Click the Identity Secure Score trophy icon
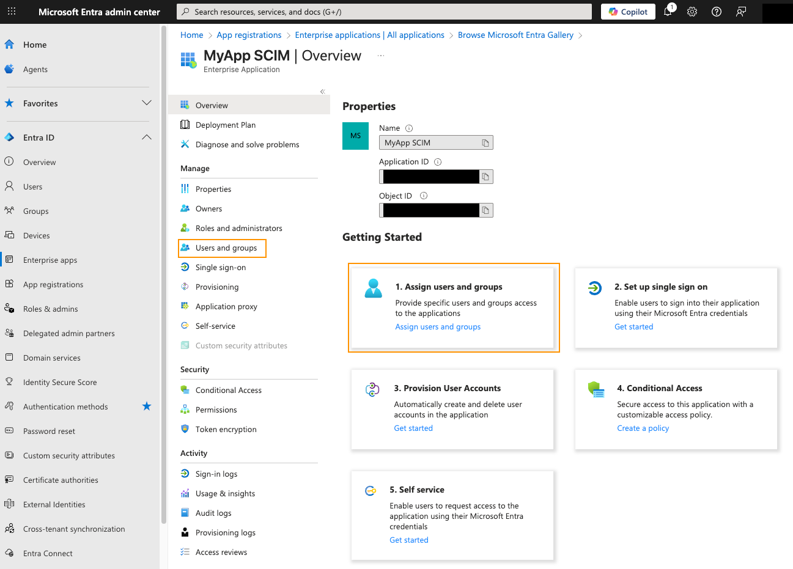793x569 pixels. (9, 381)
